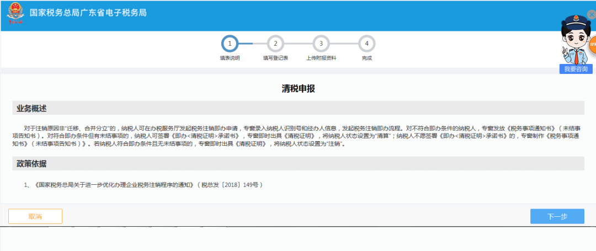Click the orange notification badge
The width and height of the screenshot is (596, 251).
[x=592, y=45]
